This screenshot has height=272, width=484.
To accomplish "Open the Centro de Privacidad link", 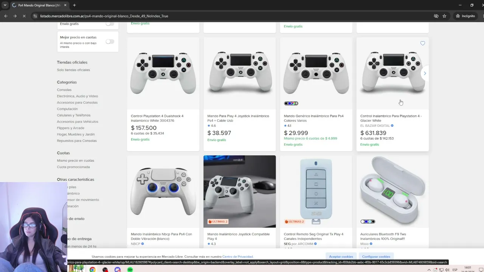I will pyautogui.click(x=238, y=257).
